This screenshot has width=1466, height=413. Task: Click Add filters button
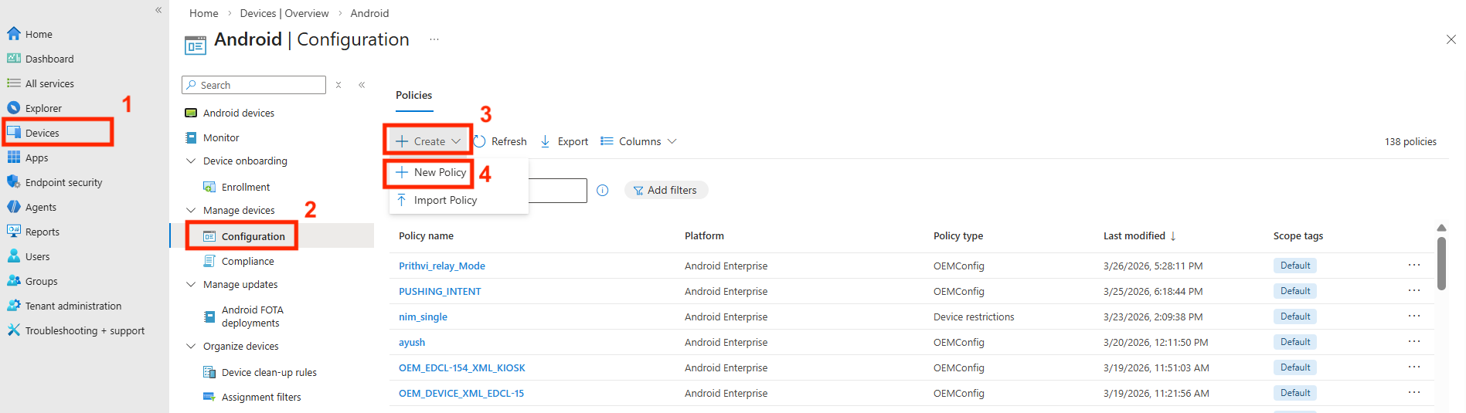665,190
